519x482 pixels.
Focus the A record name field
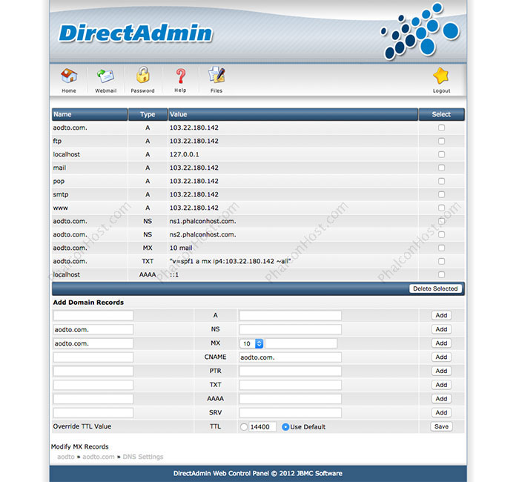tap(93, 315)
